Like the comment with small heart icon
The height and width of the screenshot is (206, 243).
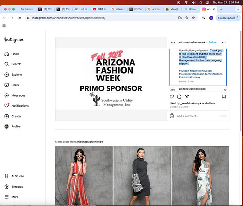click(225, 90)
